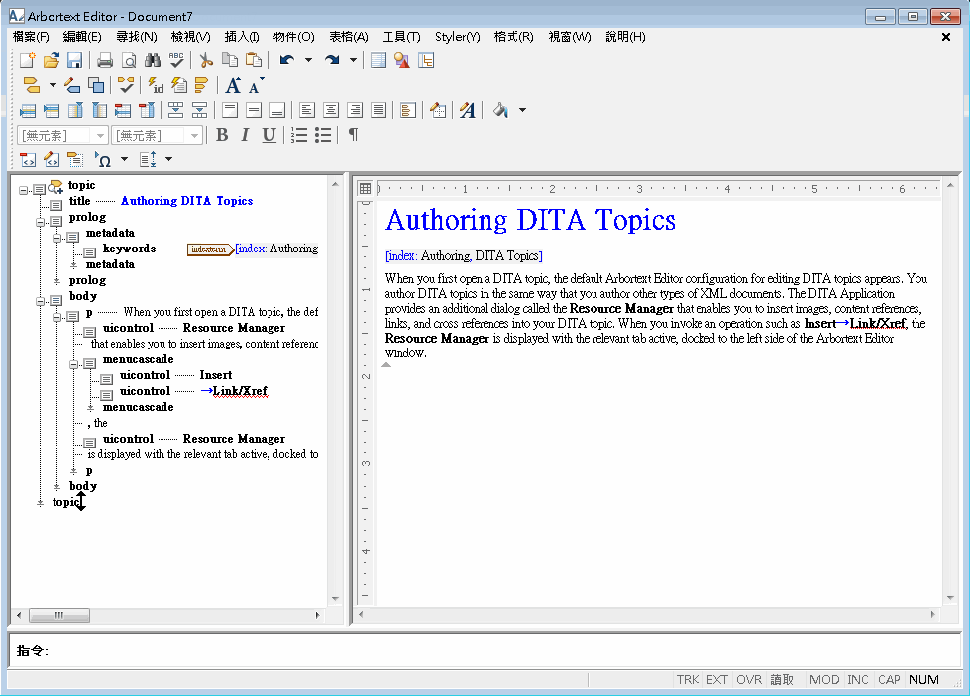Toggle paragraph marks with the pilcrow button

353,135
